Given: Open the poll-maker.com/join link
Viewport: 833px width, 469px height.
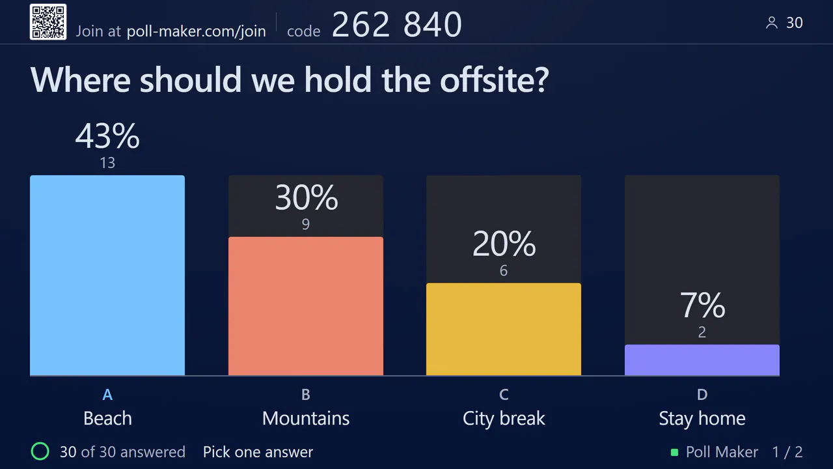Looking at the screenshot, I should (x=196, y=31).
